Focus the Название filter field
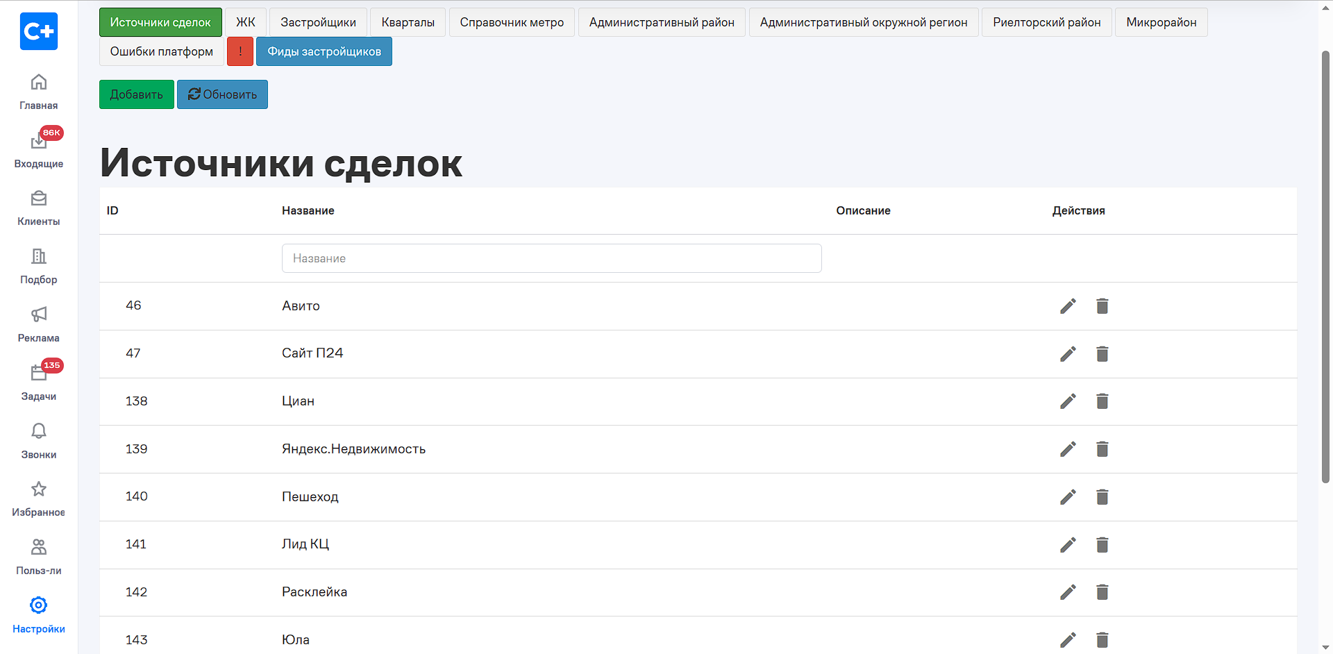Screen dimensions: 1333x654 pos(552,258)
